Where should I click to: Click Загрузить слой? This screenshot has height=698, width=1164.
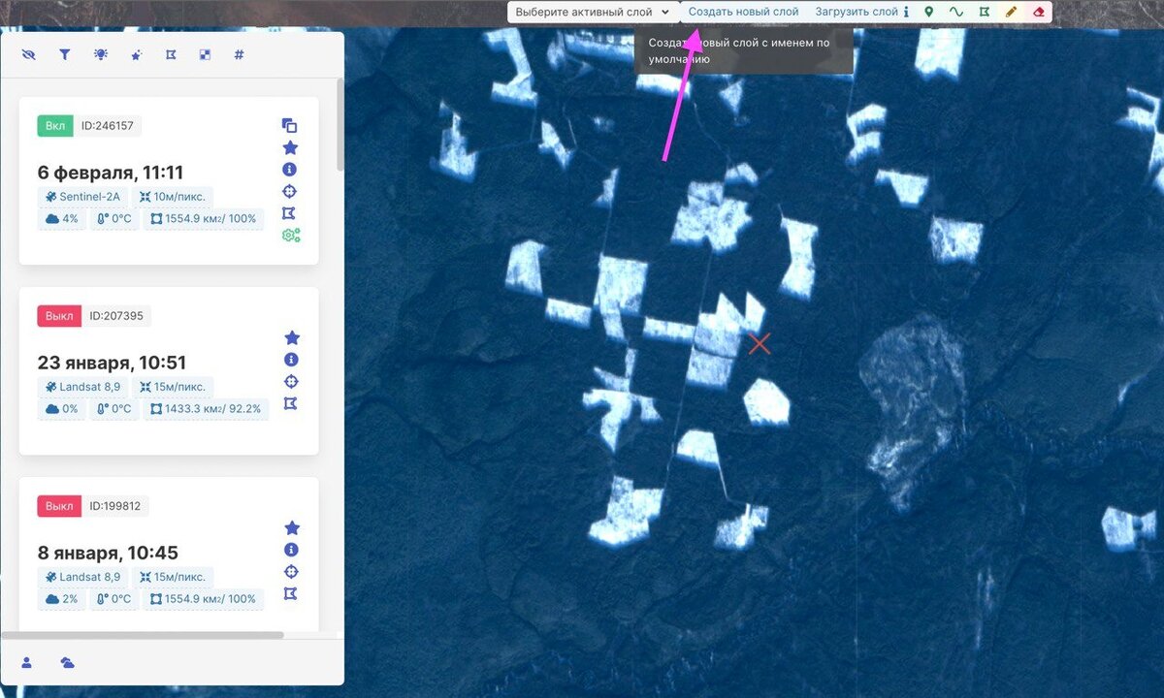(x=857, y=12)
